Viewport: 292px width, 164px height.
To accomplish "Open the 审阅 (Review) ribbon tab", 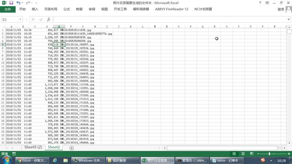I will pyautogui.click(x=92, y=9).
